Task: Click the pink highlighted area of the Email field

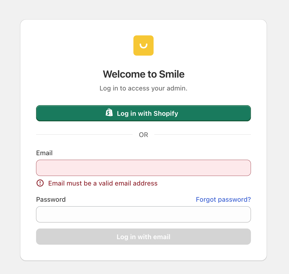Action: pyautogui.click(x=143, y=168)
